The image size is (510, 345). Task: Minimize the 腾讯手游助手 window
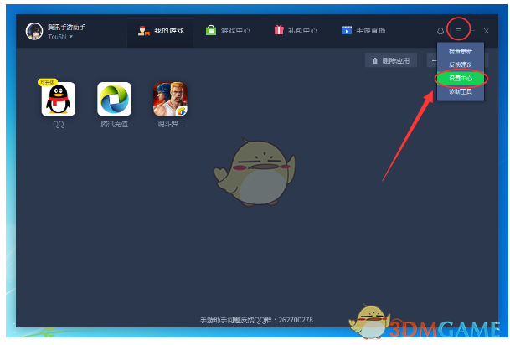tap(472, 31)
